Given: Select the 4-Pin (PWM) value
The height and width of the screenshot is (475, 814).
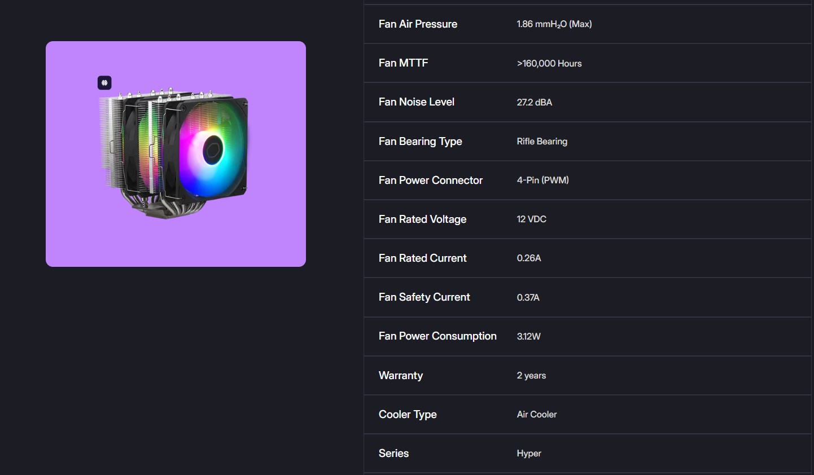Looking at the screenshot, I should (542, 181).
